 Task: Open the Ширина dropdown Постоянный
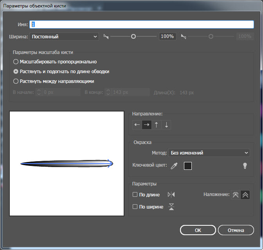(x=64, y=36)
